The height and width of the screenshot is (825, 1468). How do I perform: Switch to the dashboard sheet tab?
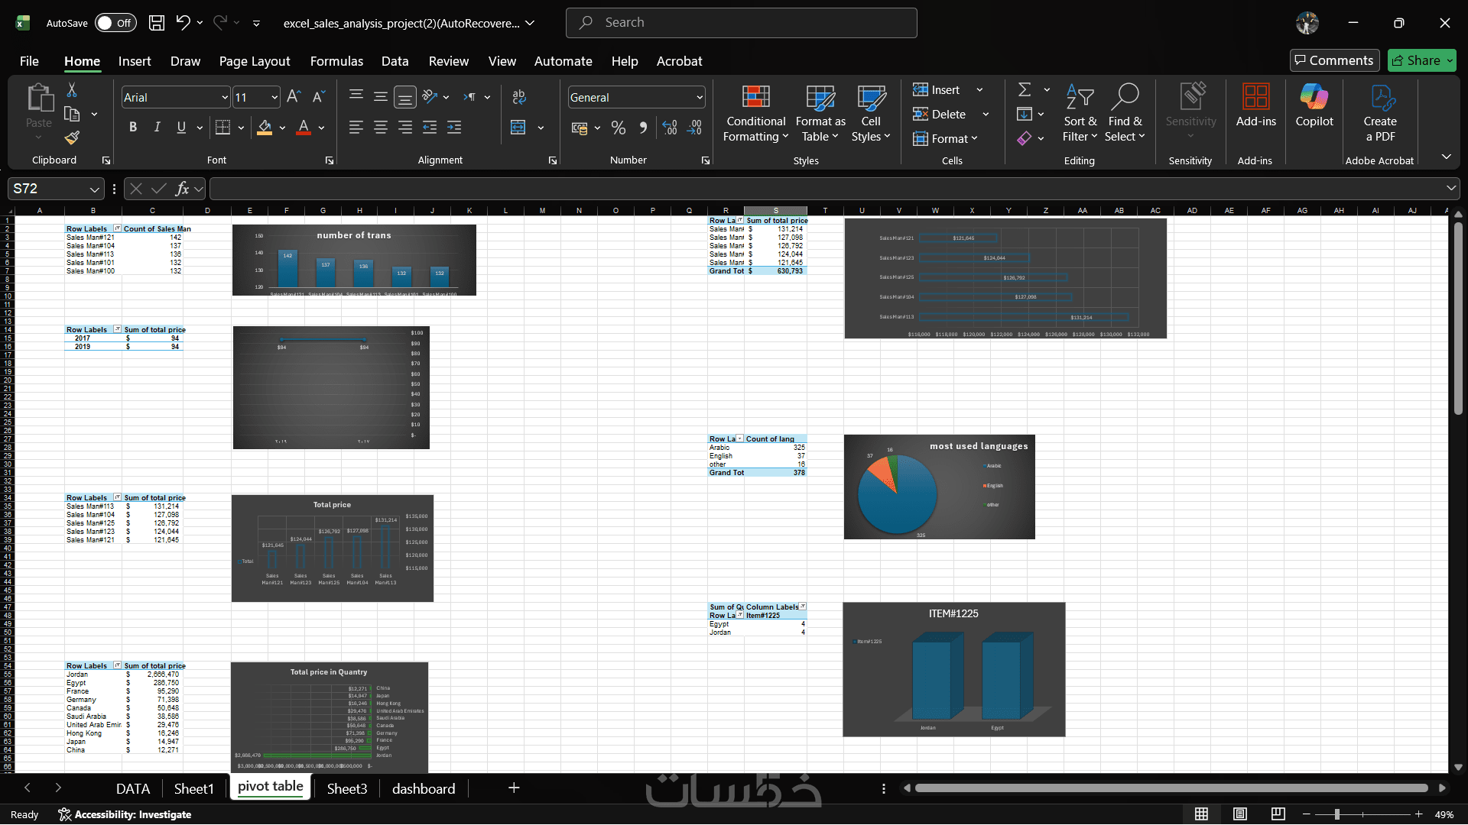coord(424,789)
